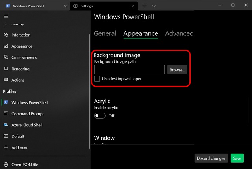Select the Appearance brush icon in sidebar
The height and width of the screenshot is (169, 252).
6,46
